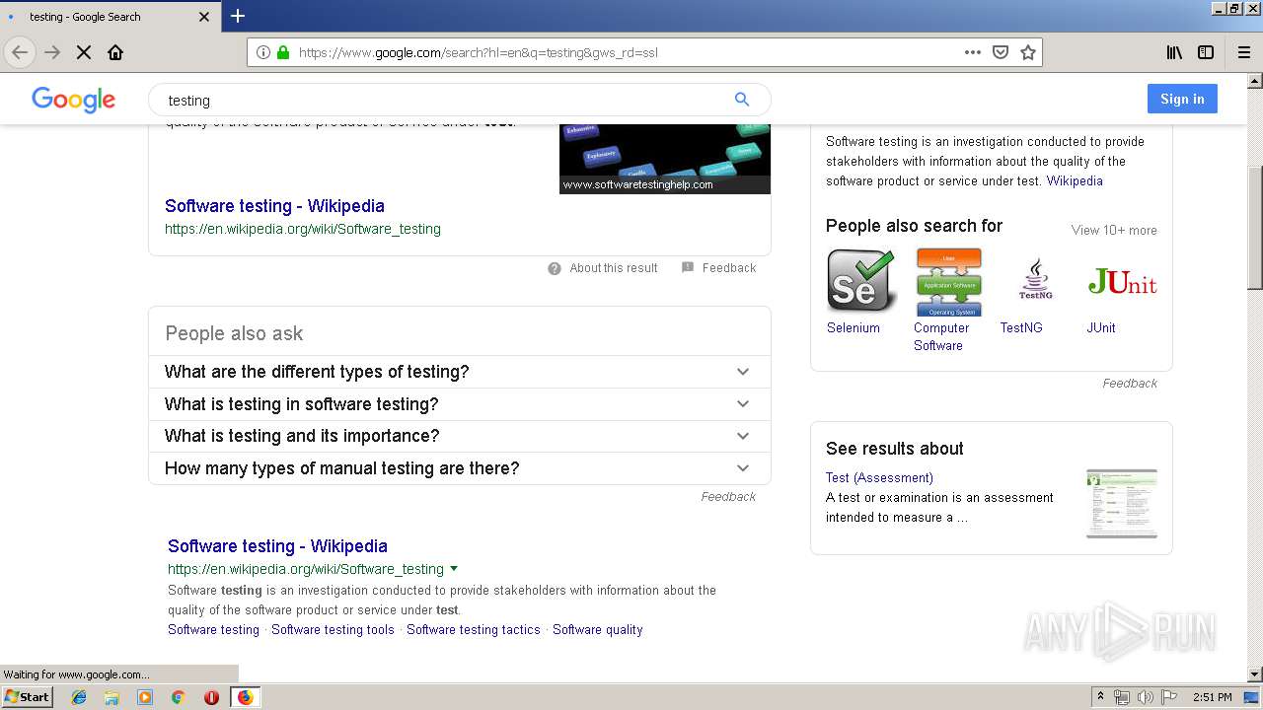Viewport: 1263px width, 710px height.
Task: Open 'Software quality' sitelink
Action: click(x=597, y=630)
